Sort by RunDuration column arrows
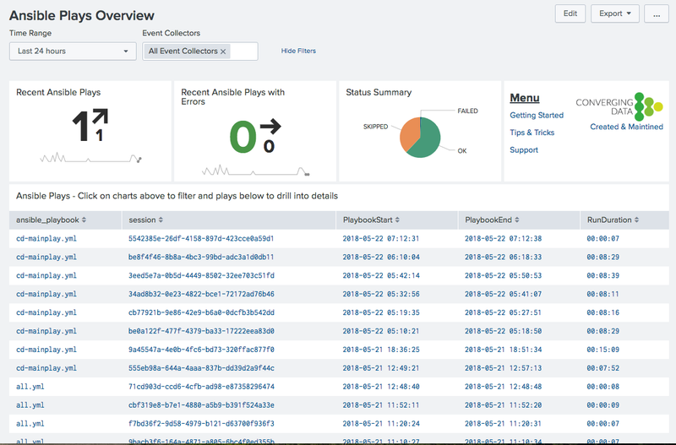 pos(636,220)
